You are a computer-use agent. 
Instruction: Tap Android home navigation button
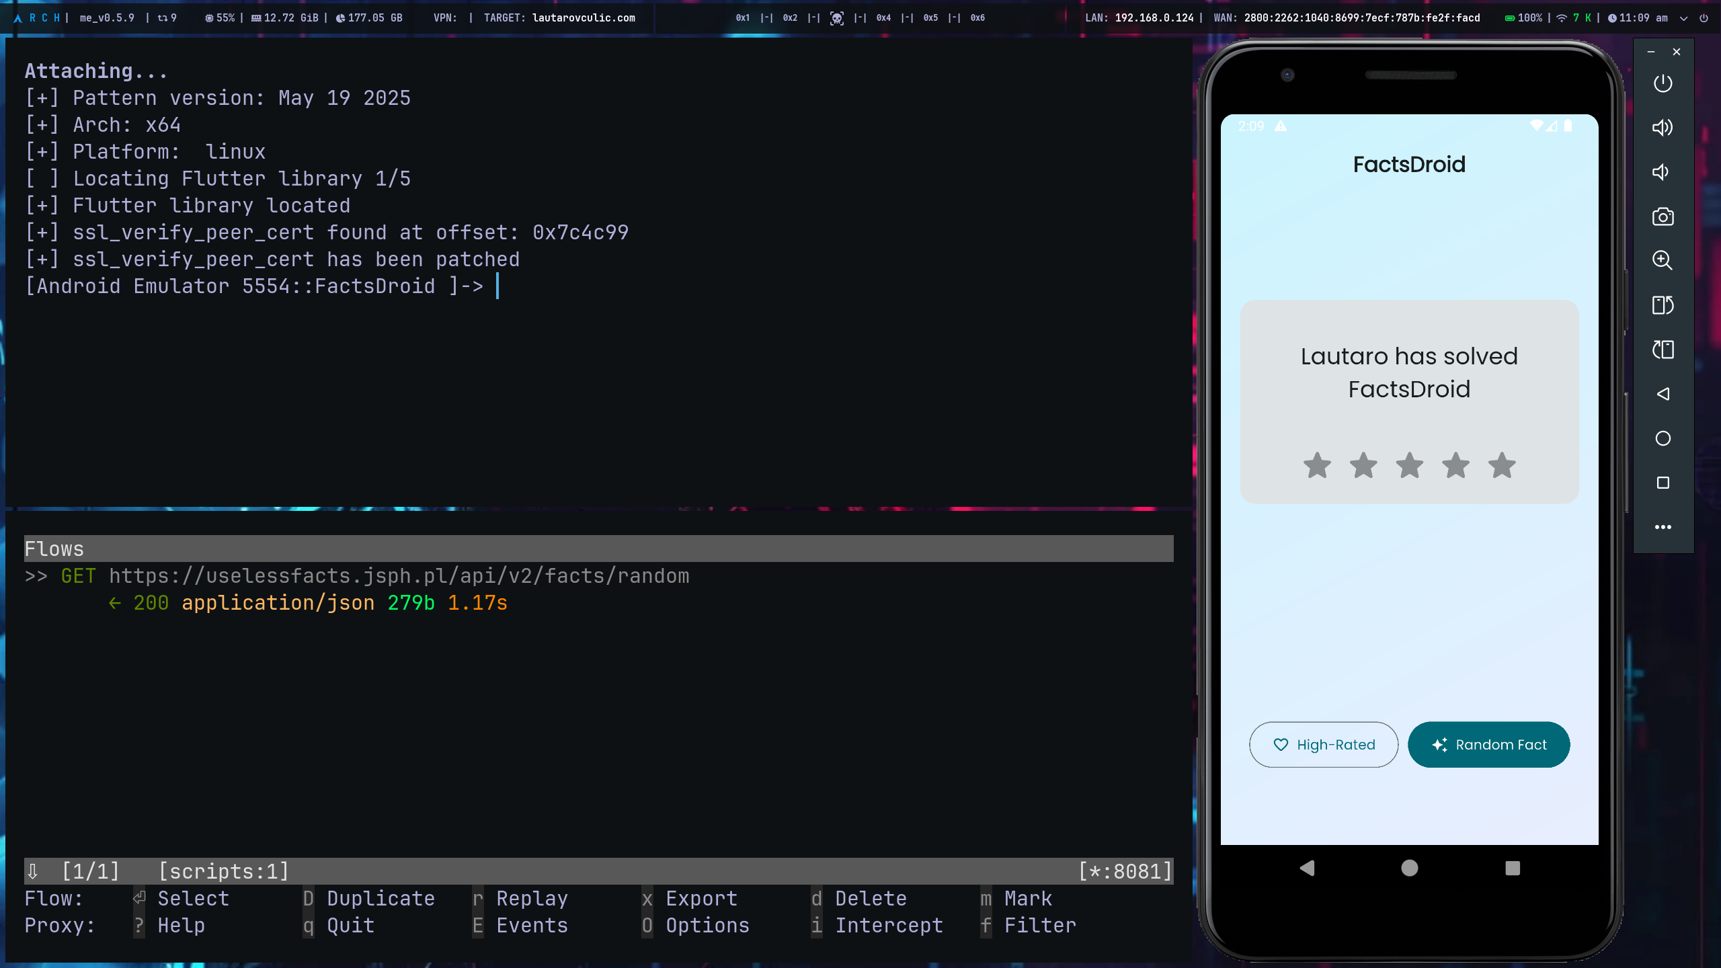[x=1410, y=869]
